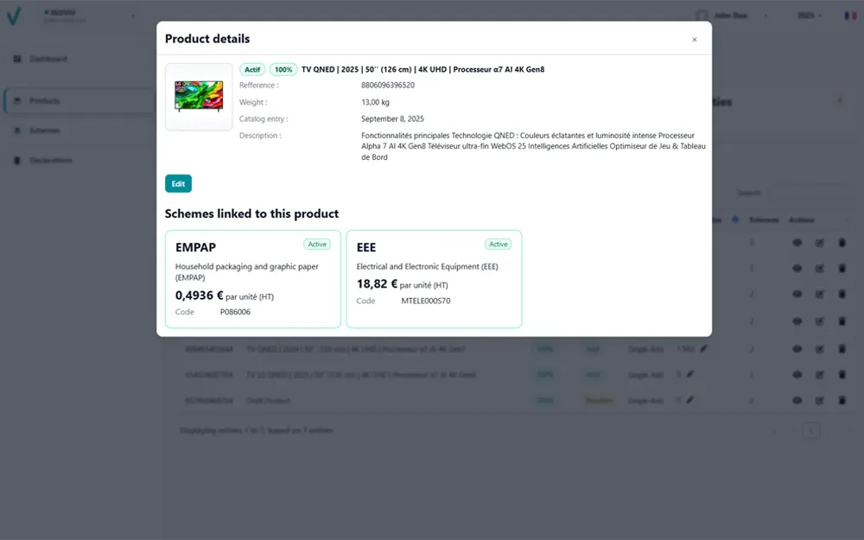Click the John Doe profile avatar icon
864x540 pixels.
click(x=702, y=15)
